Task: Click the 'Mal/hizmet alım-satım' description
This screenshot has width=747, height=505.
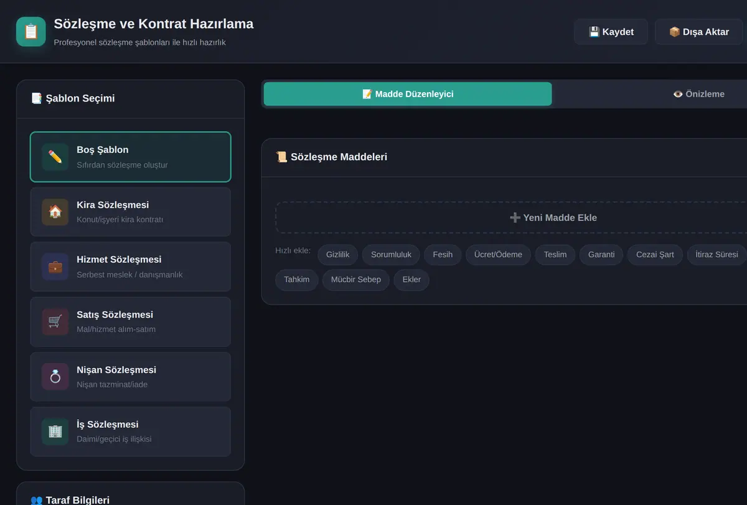Action: tap(116, 329)
